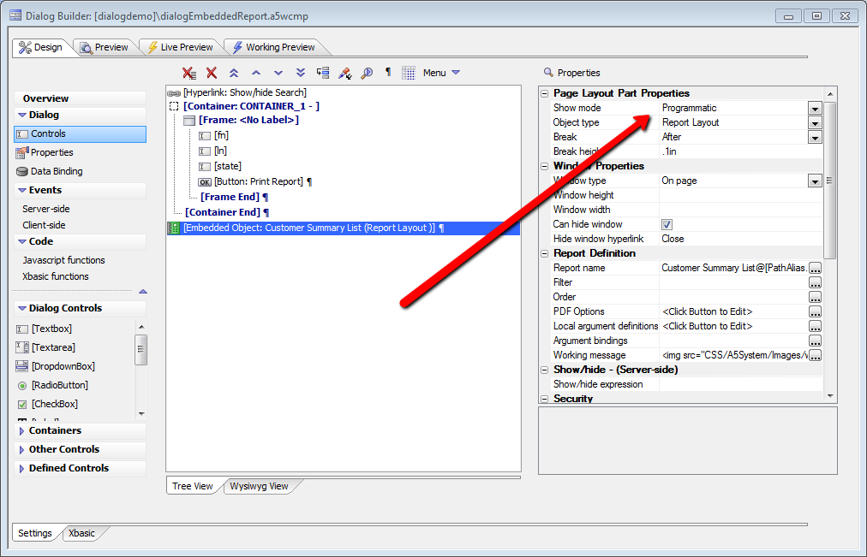Click the delete all controls icon

(x=189, y=73)
